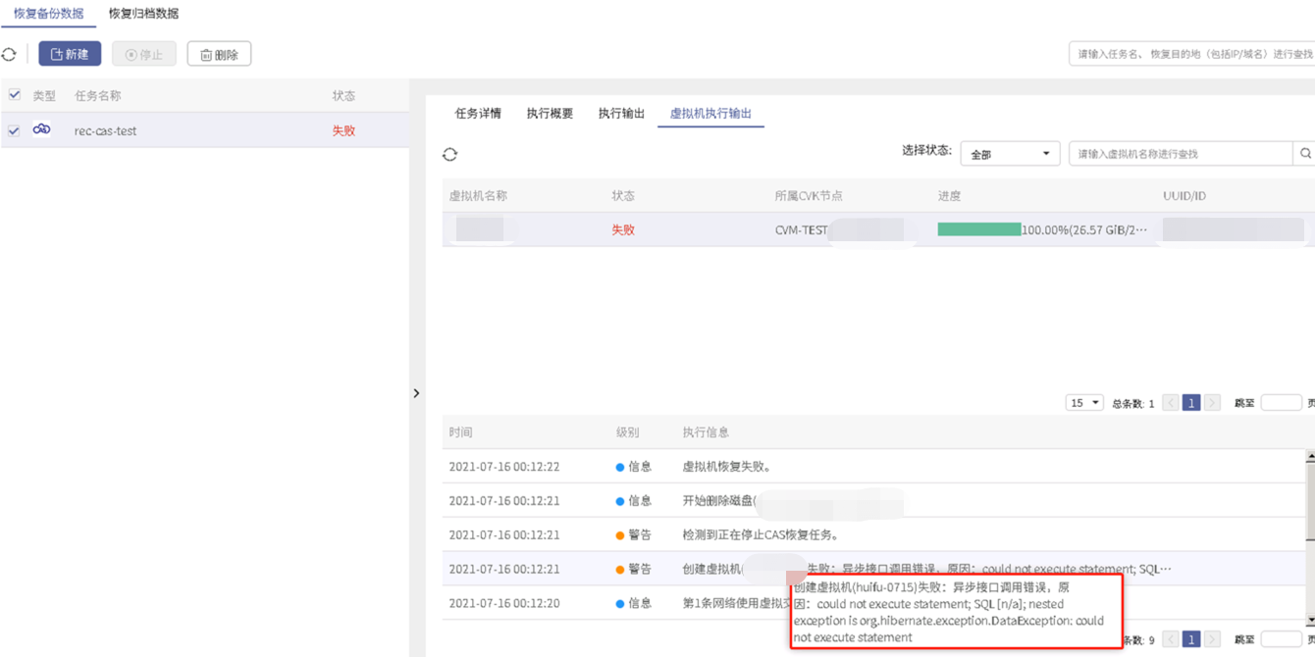Click the 级别 column header in the log table
This screenshot has width=1315, height=657.
[x=627, y=432]
